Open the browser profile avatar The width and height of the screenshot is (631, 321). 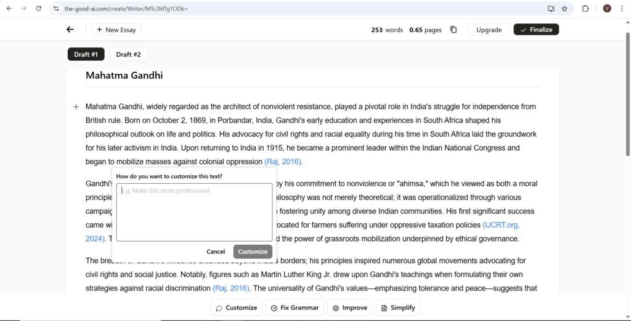coord(607,9)
